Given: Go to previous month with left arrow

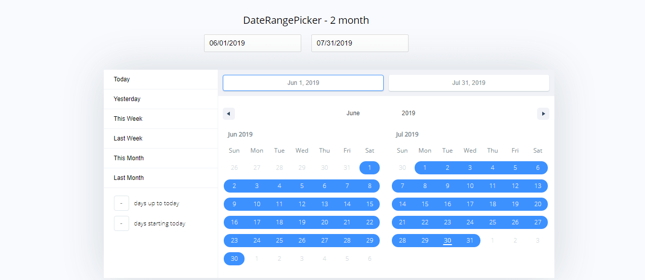Looking at the screenshot, I should (229, 114).
